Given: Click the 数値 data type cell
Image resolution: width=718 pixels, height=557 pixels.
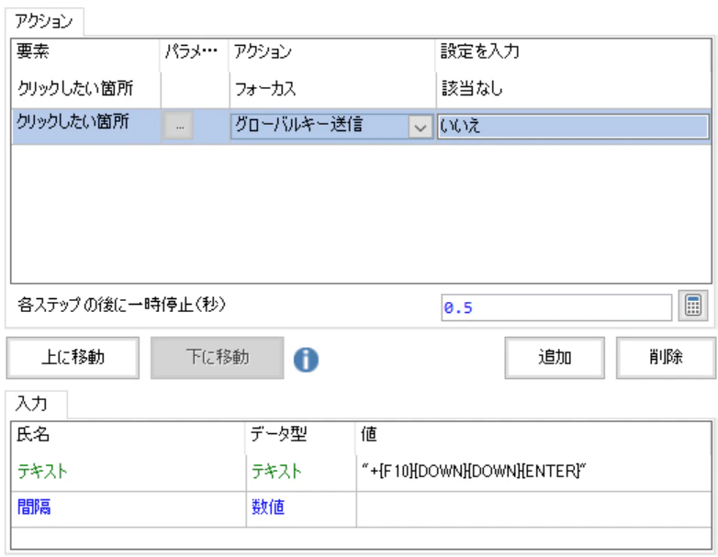Looking at the screenshot, I should pyautogui.click(x=301, y=508).
